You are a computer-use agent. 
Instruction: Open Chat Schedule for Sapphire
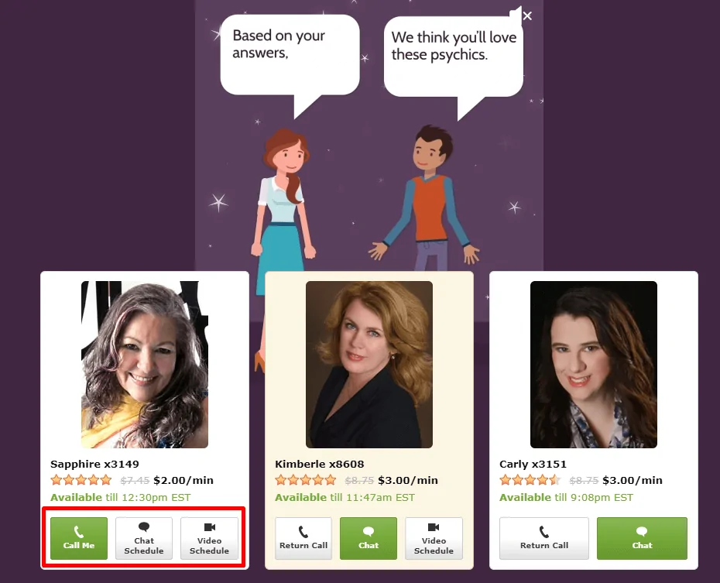click(x=144, y=538)
